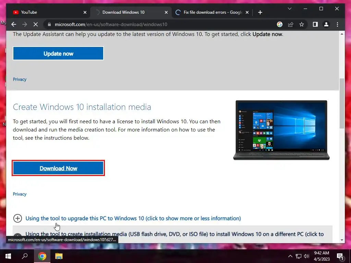This screenshot has width=351, height=263.
Task: Click the forward navigation arrow
Action: coord(25,24)
